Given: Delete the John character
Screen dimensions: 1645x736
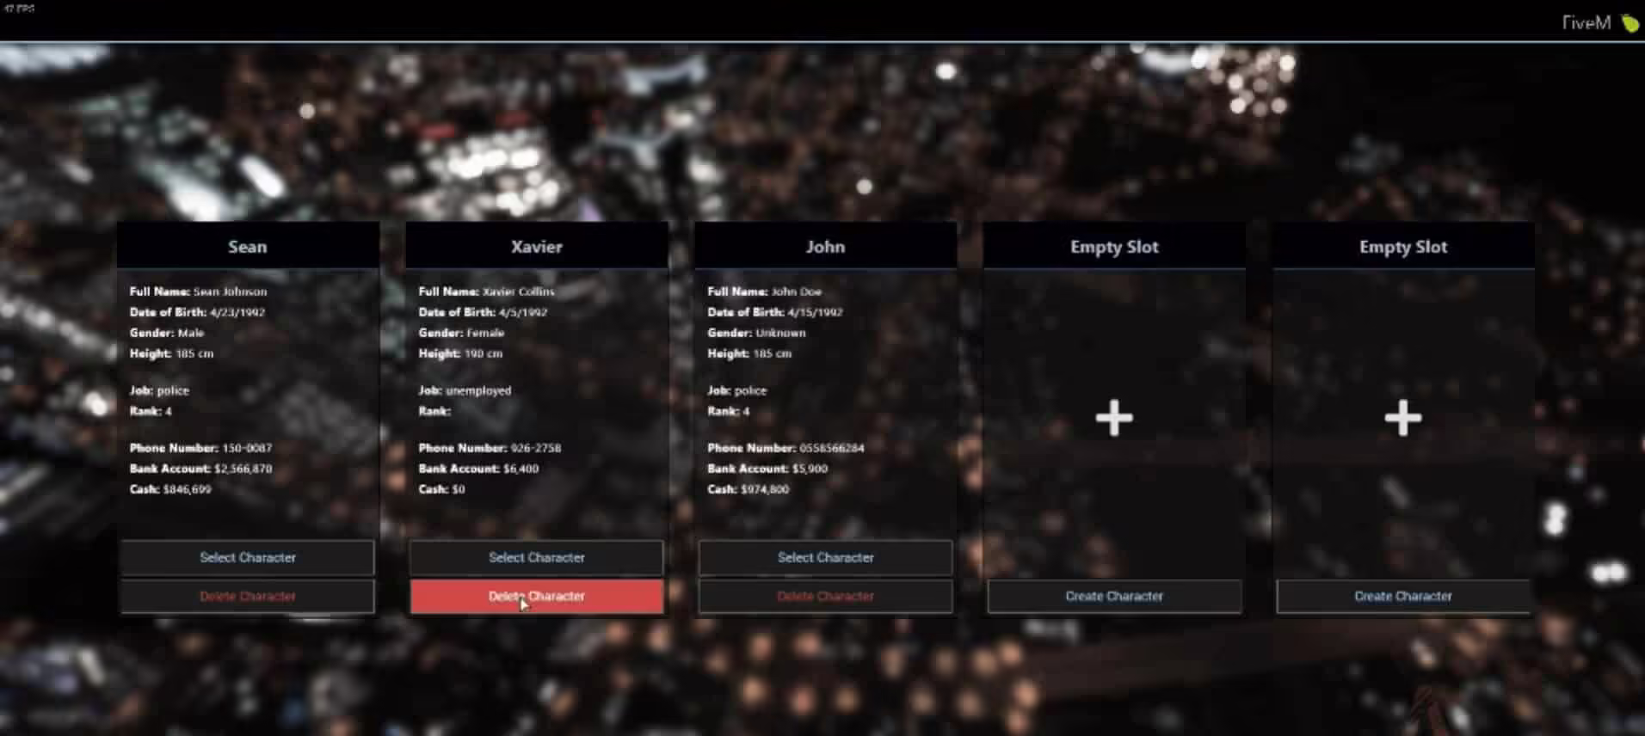Looking at the screenshot, I should pyautogui.click(x=826, y=596).
